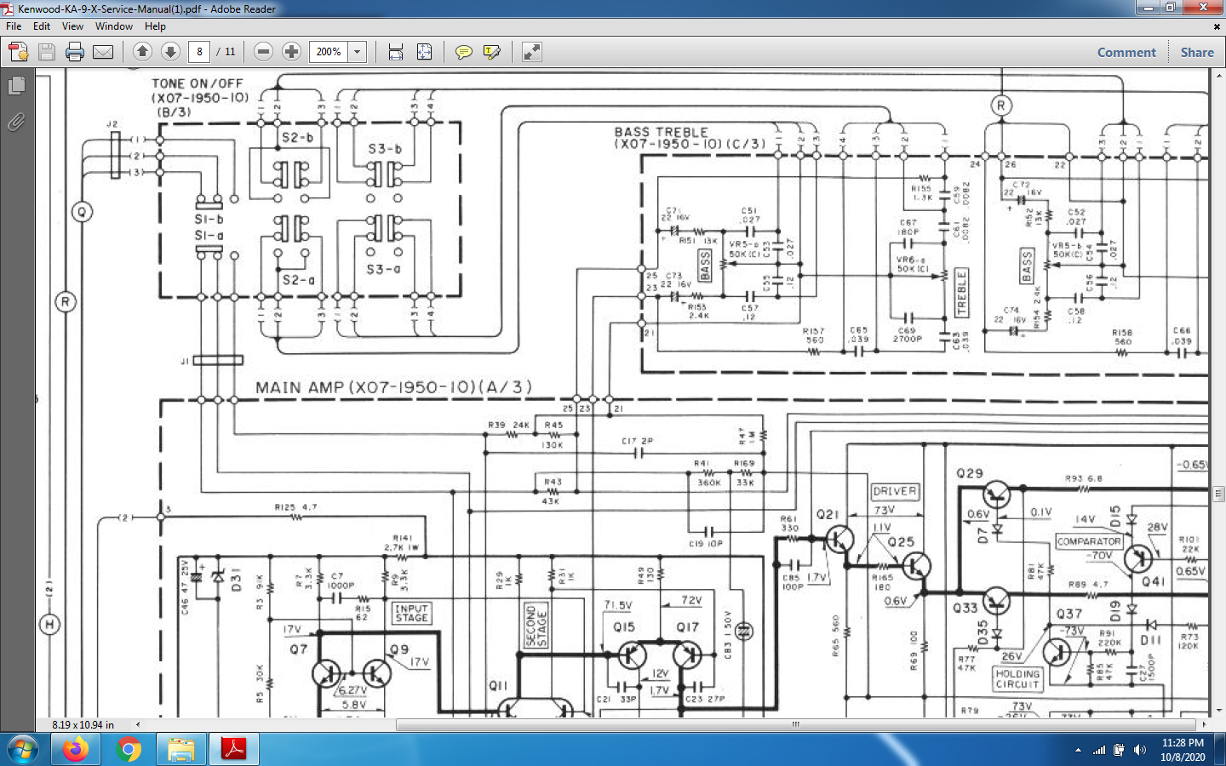Click the 'HOLDING CIRCUIT' boxed label
The image size is (1226, 766).
1017,678
